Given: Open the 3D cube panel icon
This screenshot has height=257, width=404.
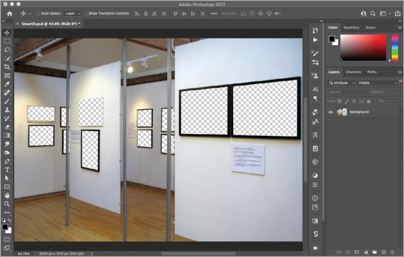Looking at the screenshot, I should [x=315, y=162].
